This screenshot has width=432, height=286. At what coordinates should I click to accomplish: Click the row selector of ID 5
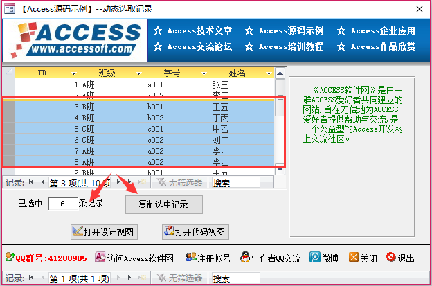click(x=8, y=128)
